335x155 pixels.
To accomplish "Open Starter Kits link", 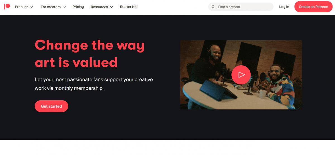I will tap(129, 7).
